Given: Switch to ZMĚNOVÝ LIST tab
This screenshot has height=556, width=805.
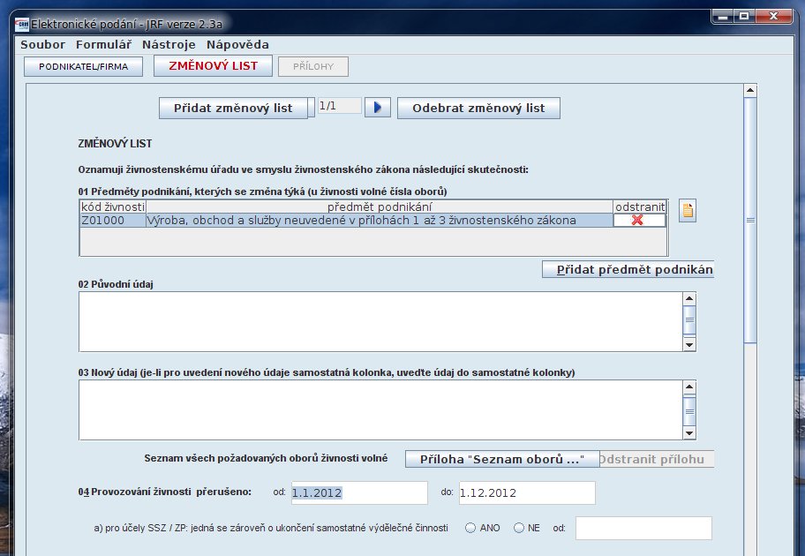Looking at the screenshot, I should 213,66.
